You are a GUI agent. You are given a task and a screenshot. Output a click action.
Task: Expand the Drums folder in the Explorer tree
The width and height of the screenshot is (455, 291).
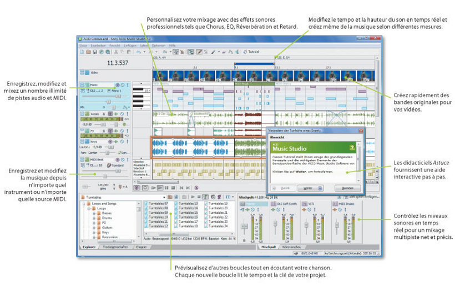pyautogui.click(x=94, y=218)
